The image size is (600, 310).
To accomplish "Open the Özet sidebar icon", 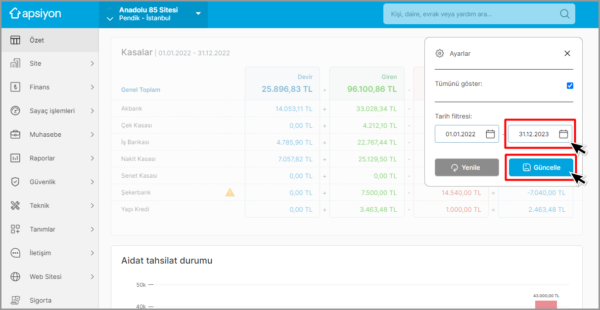I will [x=15, y=40].
